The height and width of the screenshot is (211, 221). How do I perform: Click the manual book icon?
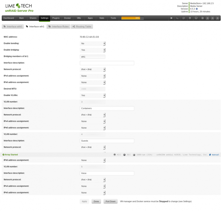point(210,155)
